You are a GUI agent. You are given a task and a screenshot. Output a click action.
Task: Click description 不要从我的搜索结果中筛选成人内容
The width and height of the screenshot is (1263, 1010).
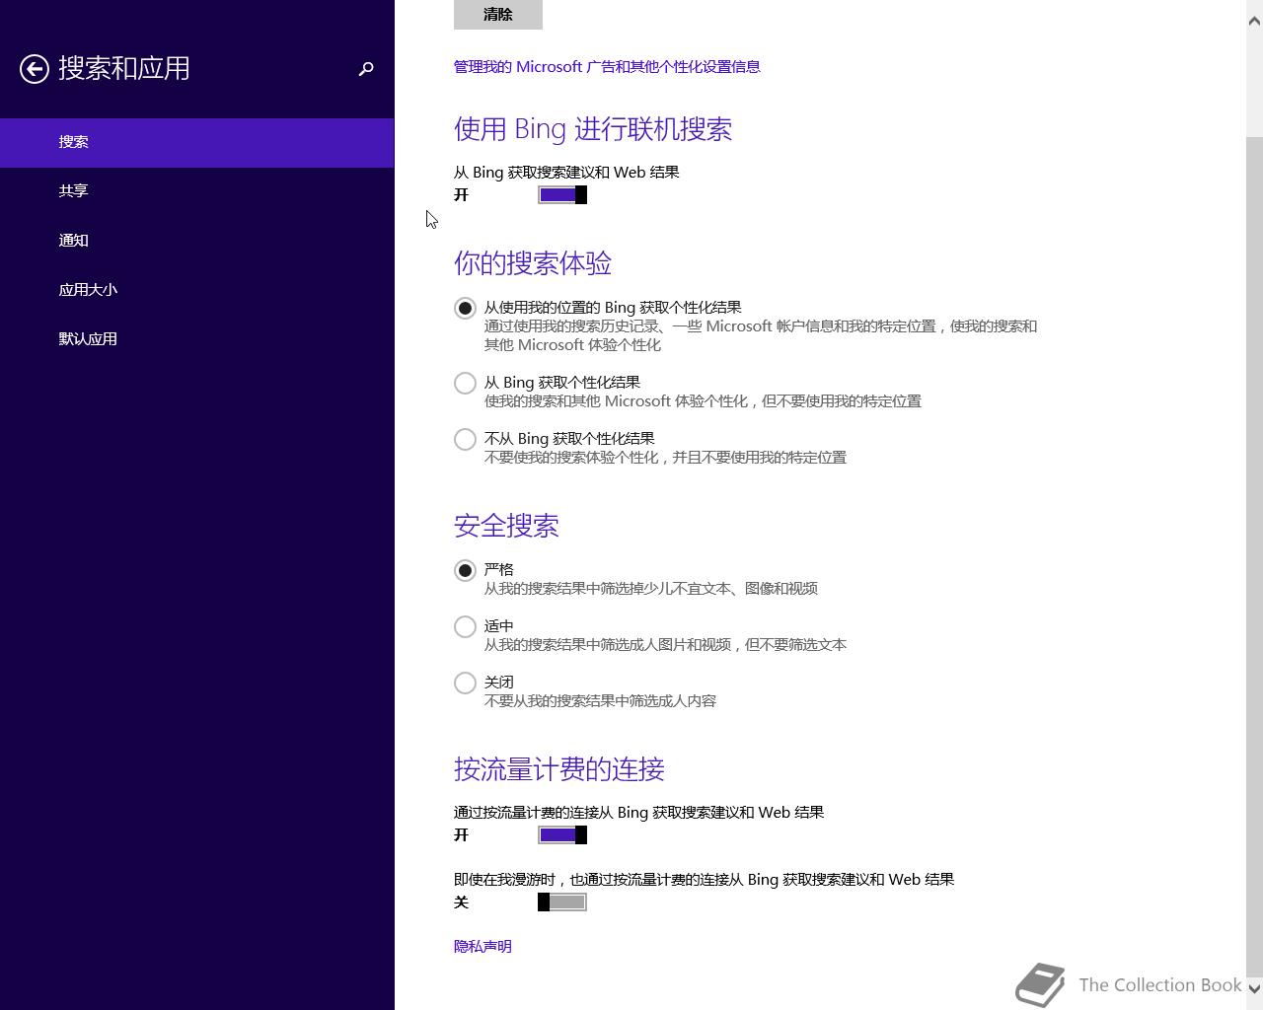[600, 701]
